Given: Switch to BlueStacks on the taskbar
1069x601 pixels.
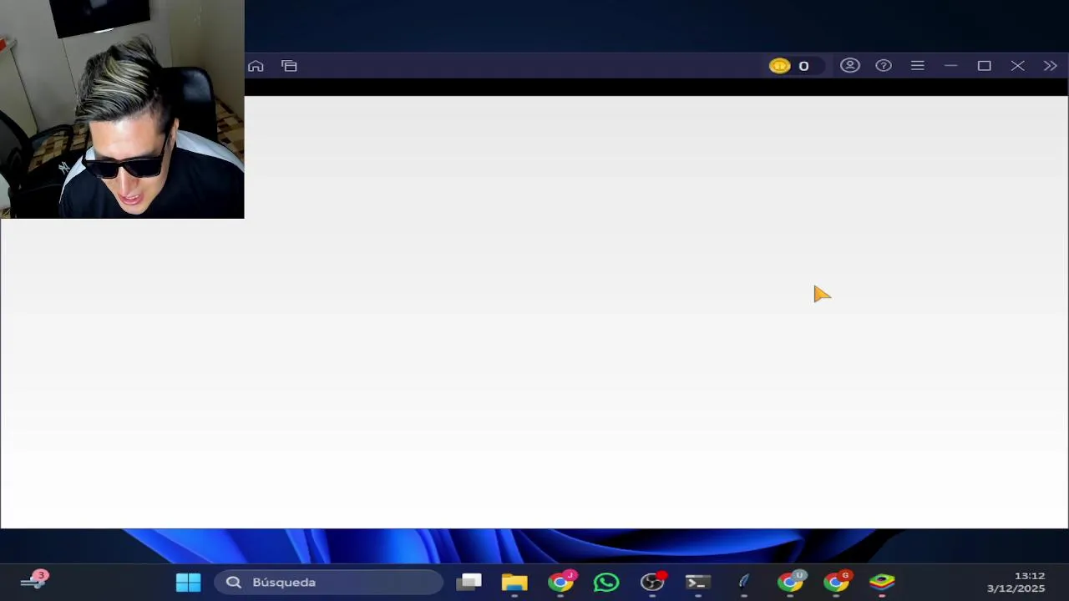Looking at the screenshot, I should point(882,582).
